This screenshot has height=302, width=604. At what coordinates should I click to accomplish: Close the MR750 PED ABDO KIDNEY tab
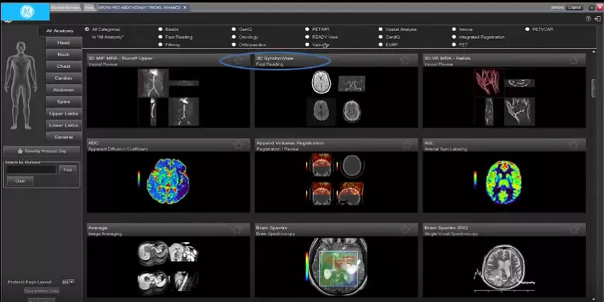coord(185,7)
